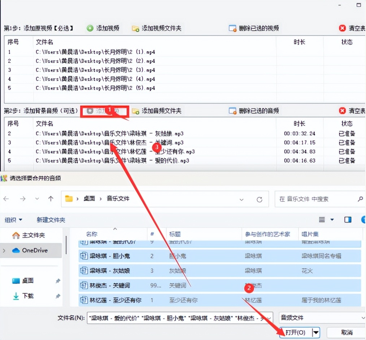366x340 pixels.
Task: Go forward in file dialog
Action: click(x=23, y=199)
